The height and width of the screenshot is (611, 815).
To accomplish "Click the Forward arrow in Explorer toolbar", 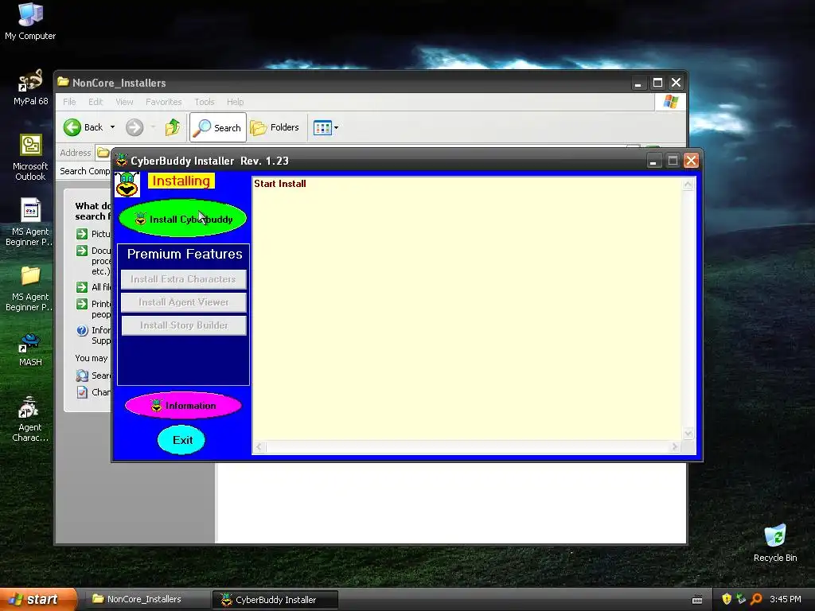I will (x=135, y=127).
